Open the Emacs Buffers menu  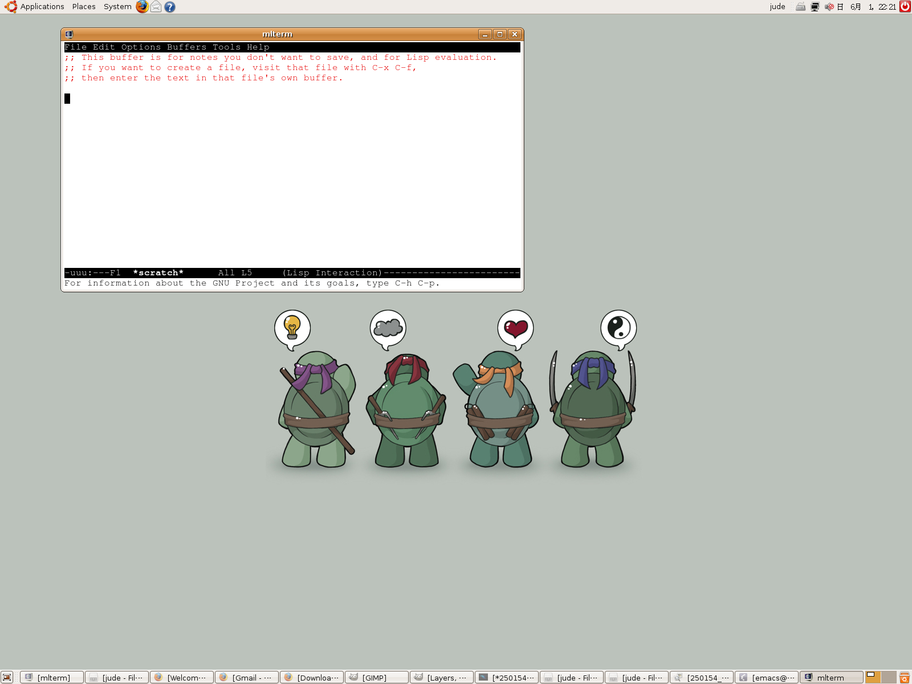coord(187,47)
